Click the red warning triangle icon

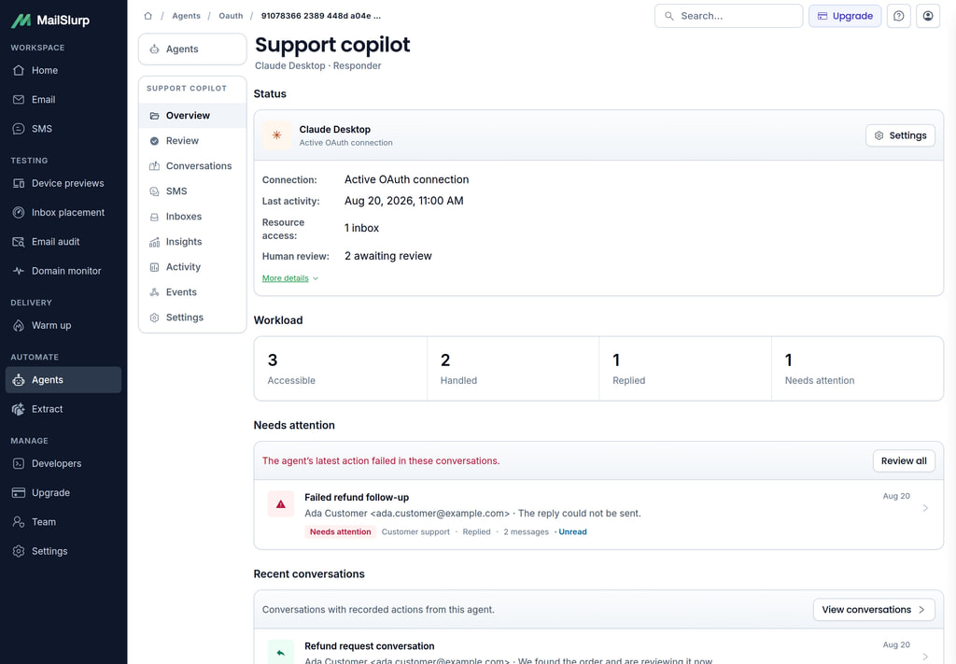(x=280, y=504)
